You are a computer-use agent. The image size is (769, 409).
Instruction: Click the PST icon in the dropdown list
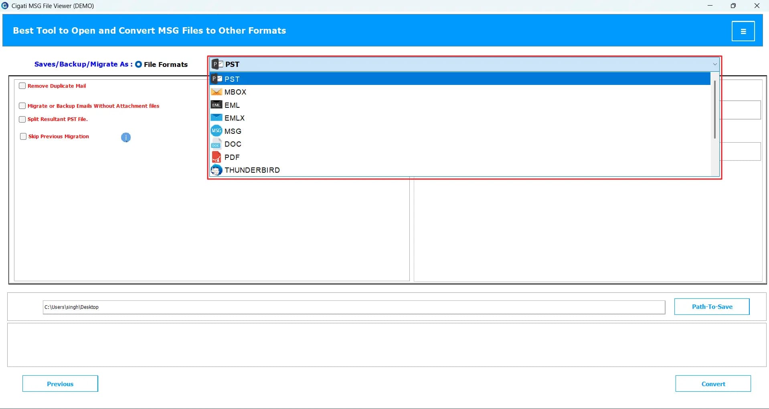[x=217, y=79]
